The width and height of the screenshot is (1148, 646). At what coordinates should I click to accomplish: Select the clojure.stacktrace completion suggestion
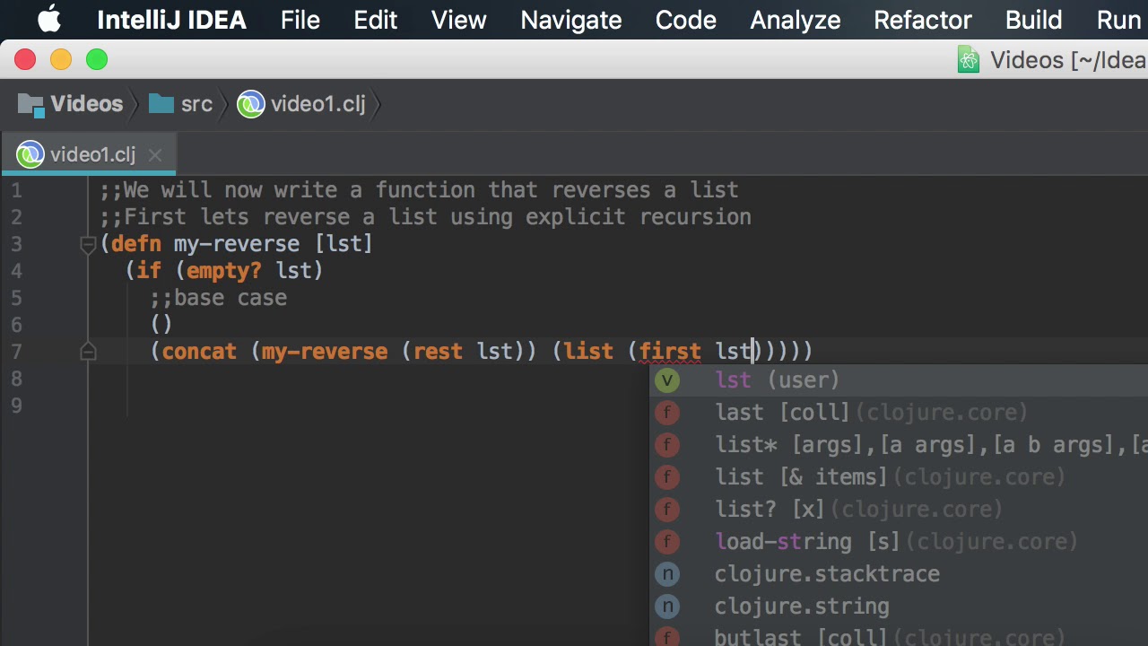pyautogui.click(x=899, y=574)
